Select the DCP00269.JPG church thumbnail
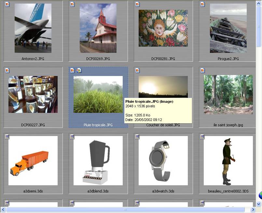This screenshot has height=213, width=262. pyautogui.click(x=98, y=28)
